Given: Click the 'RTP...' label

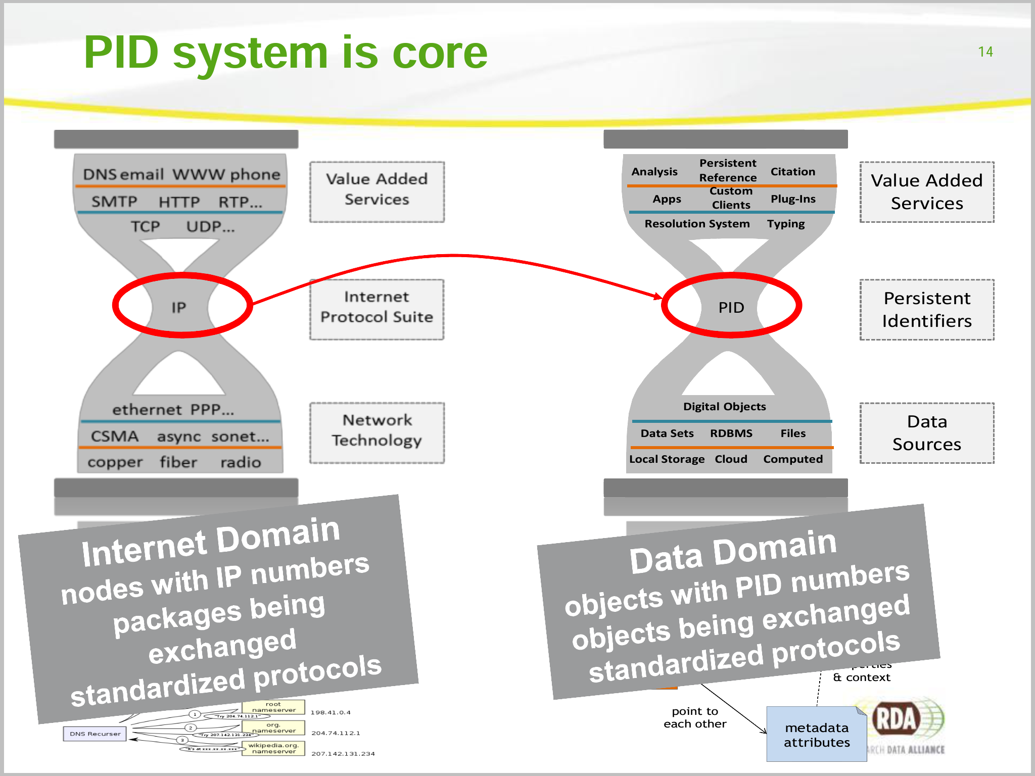Looking at the screenshot, I should pos(240,202).
